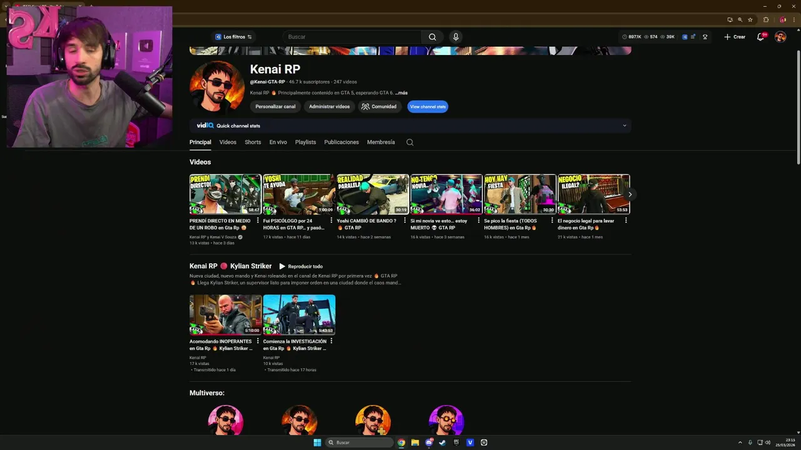Open three-dot menu for Acomodando INOPERANTES video
Image resolution: width=801 pixels, height=450 pixels.
(x=257, y=341)
